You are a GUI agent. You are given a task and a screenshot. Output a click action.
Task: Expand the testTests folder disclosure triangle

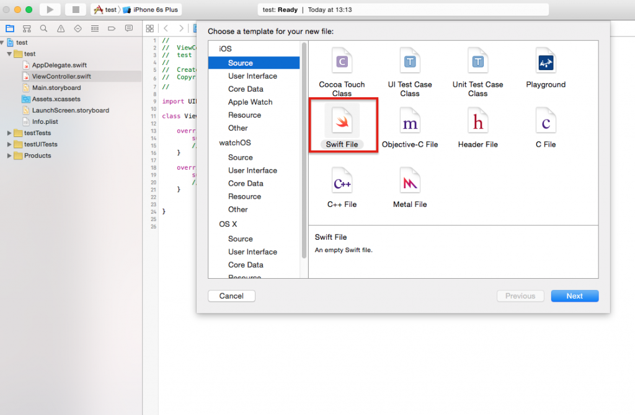9,133
